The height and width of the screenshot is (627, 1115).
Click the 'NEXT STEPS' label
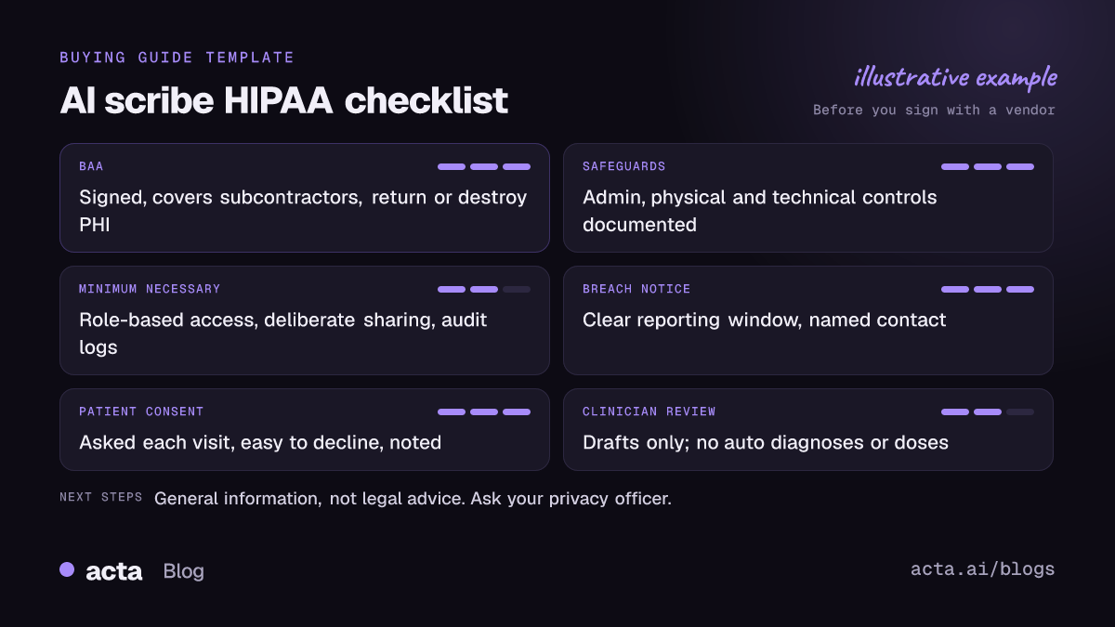pyautogui.click(x=101, y=498)
